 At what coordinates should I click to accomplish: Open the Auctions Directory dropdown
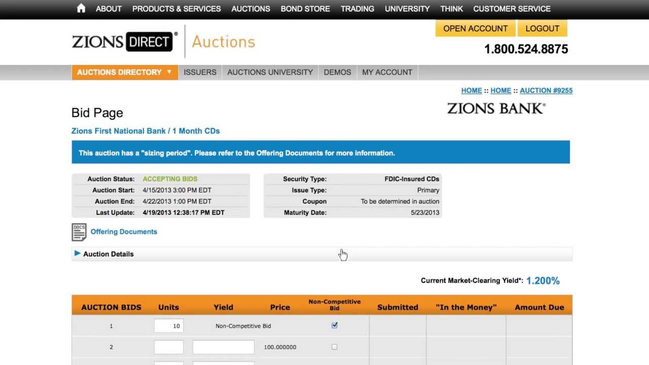click(125, 72)
